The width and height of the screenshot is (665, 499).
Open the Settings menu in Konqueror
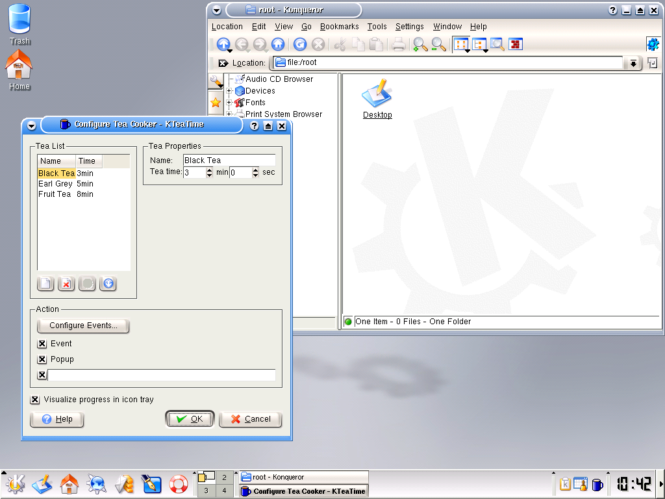pos(409,27)
